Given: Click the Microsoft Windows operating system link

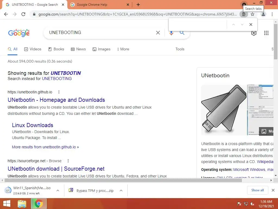Looking at the screenshot, I should coord(249,170).
